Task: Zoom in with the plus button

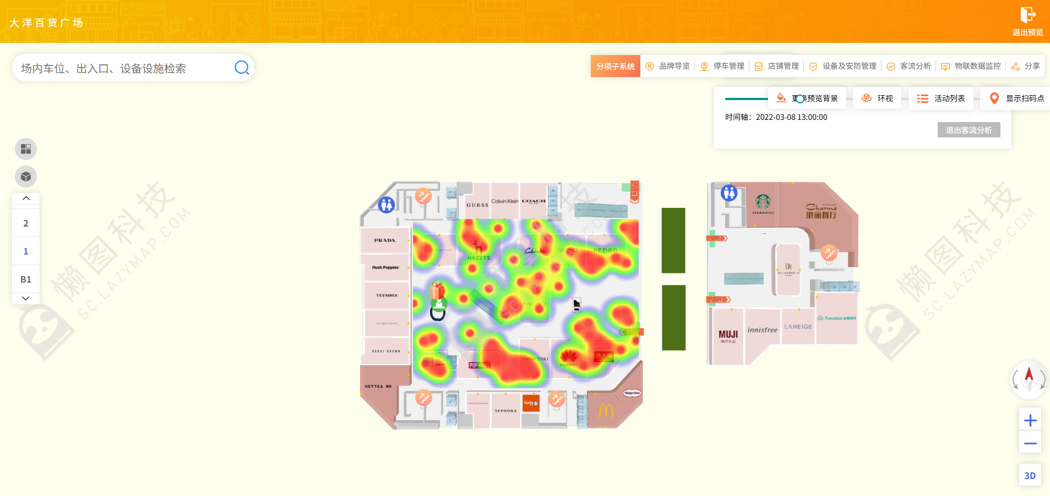Action: [1030, 421]
